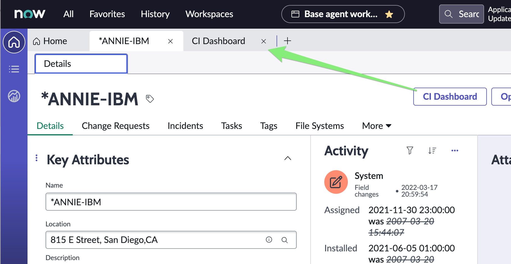Click the Assigned value 2021-11-30 23:00:00
This screenshot has height=264, width=511.
412,210
